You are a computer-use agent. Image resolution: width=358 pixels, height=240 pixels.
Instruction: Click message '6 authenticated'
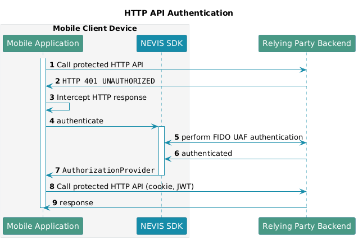(x=203, y=154)
